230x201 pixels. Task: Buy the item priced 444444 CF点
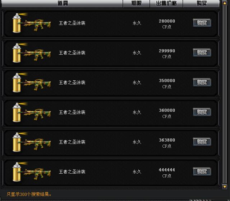click(202, 171)
